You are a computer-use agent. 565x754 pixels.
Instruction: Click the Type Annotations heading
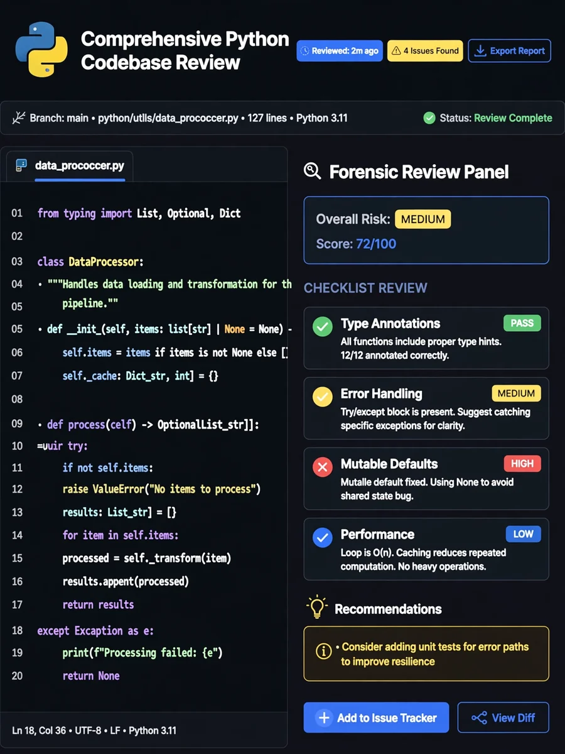[x=390, y=324]
